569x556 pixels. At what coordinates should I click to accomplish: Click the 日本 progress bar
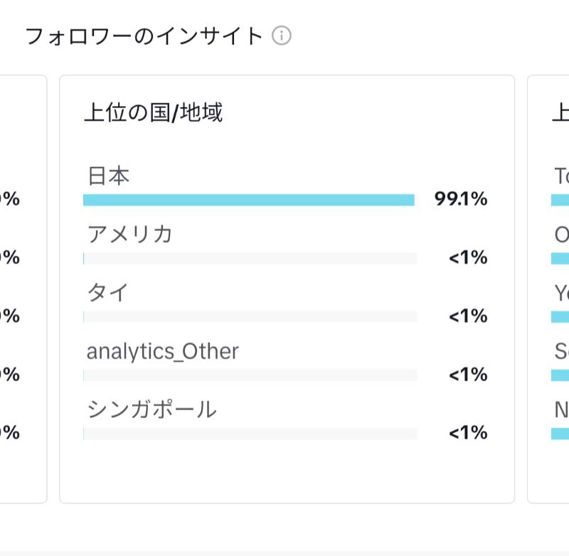pos(250,200)
